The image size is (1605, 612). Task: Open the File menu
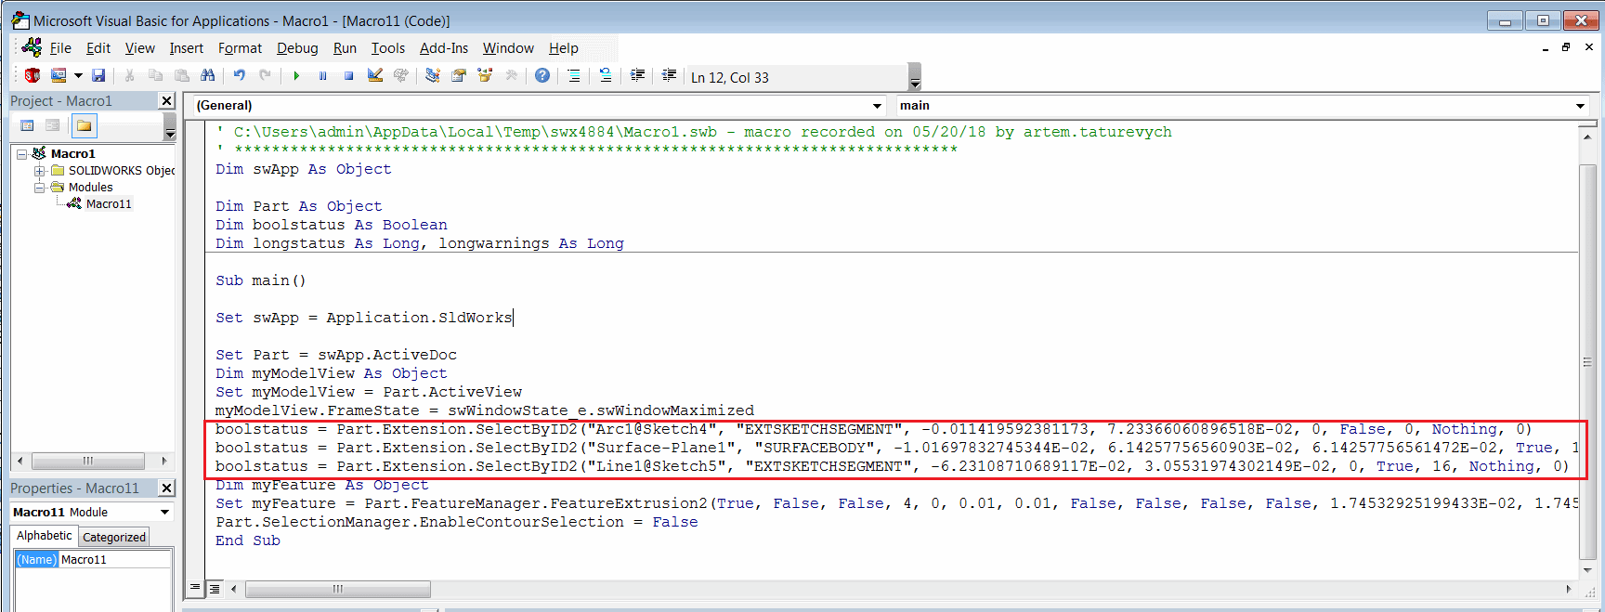[x=60, y=48]
